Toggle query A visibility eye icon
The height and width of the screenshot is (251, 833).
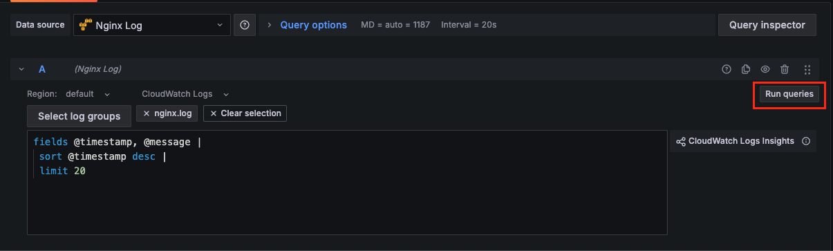[765, 69]
